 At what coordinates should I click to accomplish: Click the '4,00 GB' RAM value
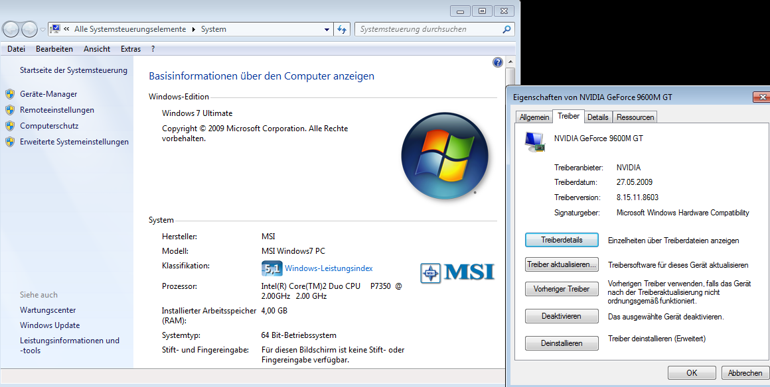tap(275, 311)
